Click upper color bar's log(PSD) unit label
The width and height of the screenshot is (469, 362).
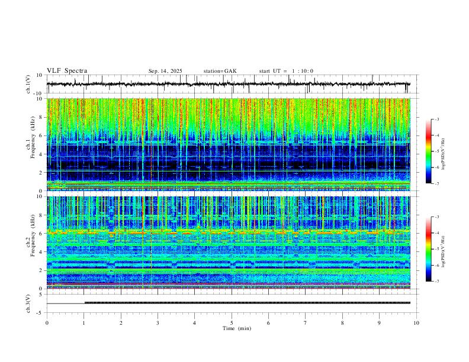tap(444, 154)
